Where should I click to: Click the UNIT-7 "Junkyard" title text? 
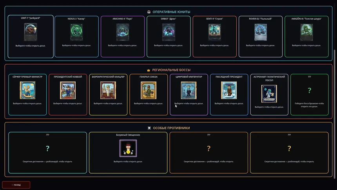[x=31, y=18]
